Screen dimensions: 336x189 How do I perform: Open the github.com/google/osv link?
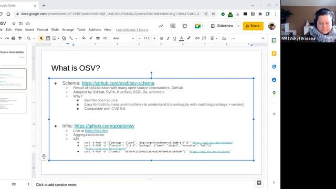pos(104,126)
